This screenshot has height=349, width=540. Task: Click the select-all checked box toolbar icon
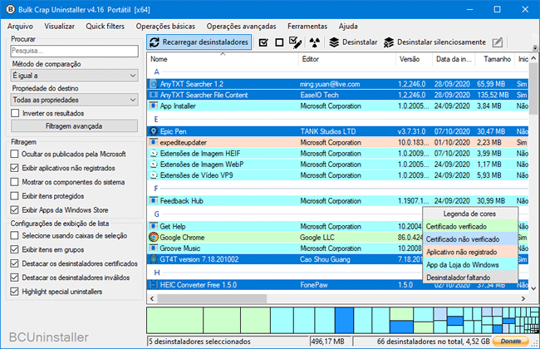coord(263,42)
